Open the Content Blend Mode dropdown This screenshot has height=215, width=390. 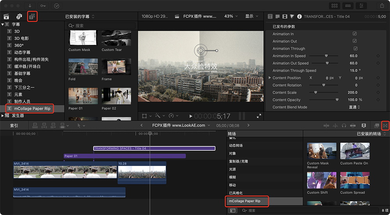click(354, 107)
